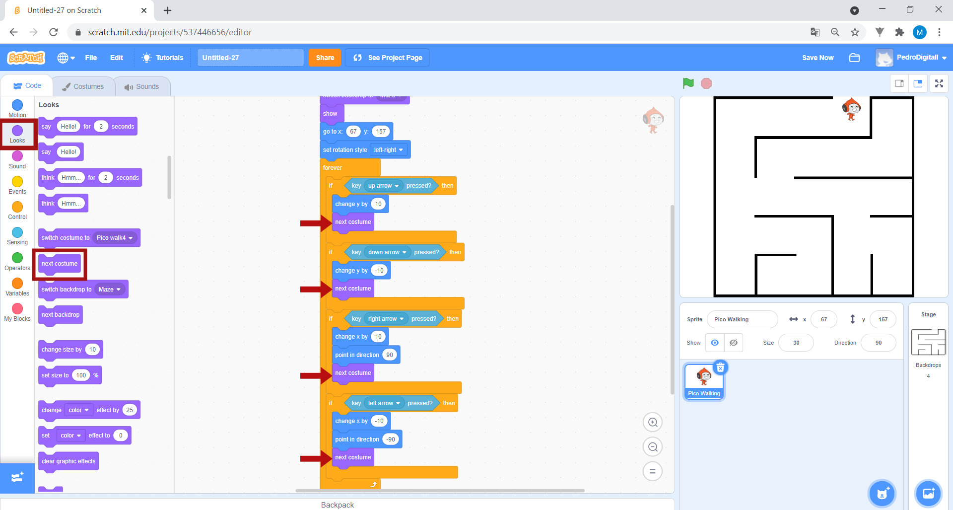Click the sprite Direction field
Screen dimensions: 953x510
coord(878,343)
